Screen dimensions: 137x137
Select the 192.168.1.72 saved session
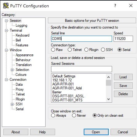point(62,80)
